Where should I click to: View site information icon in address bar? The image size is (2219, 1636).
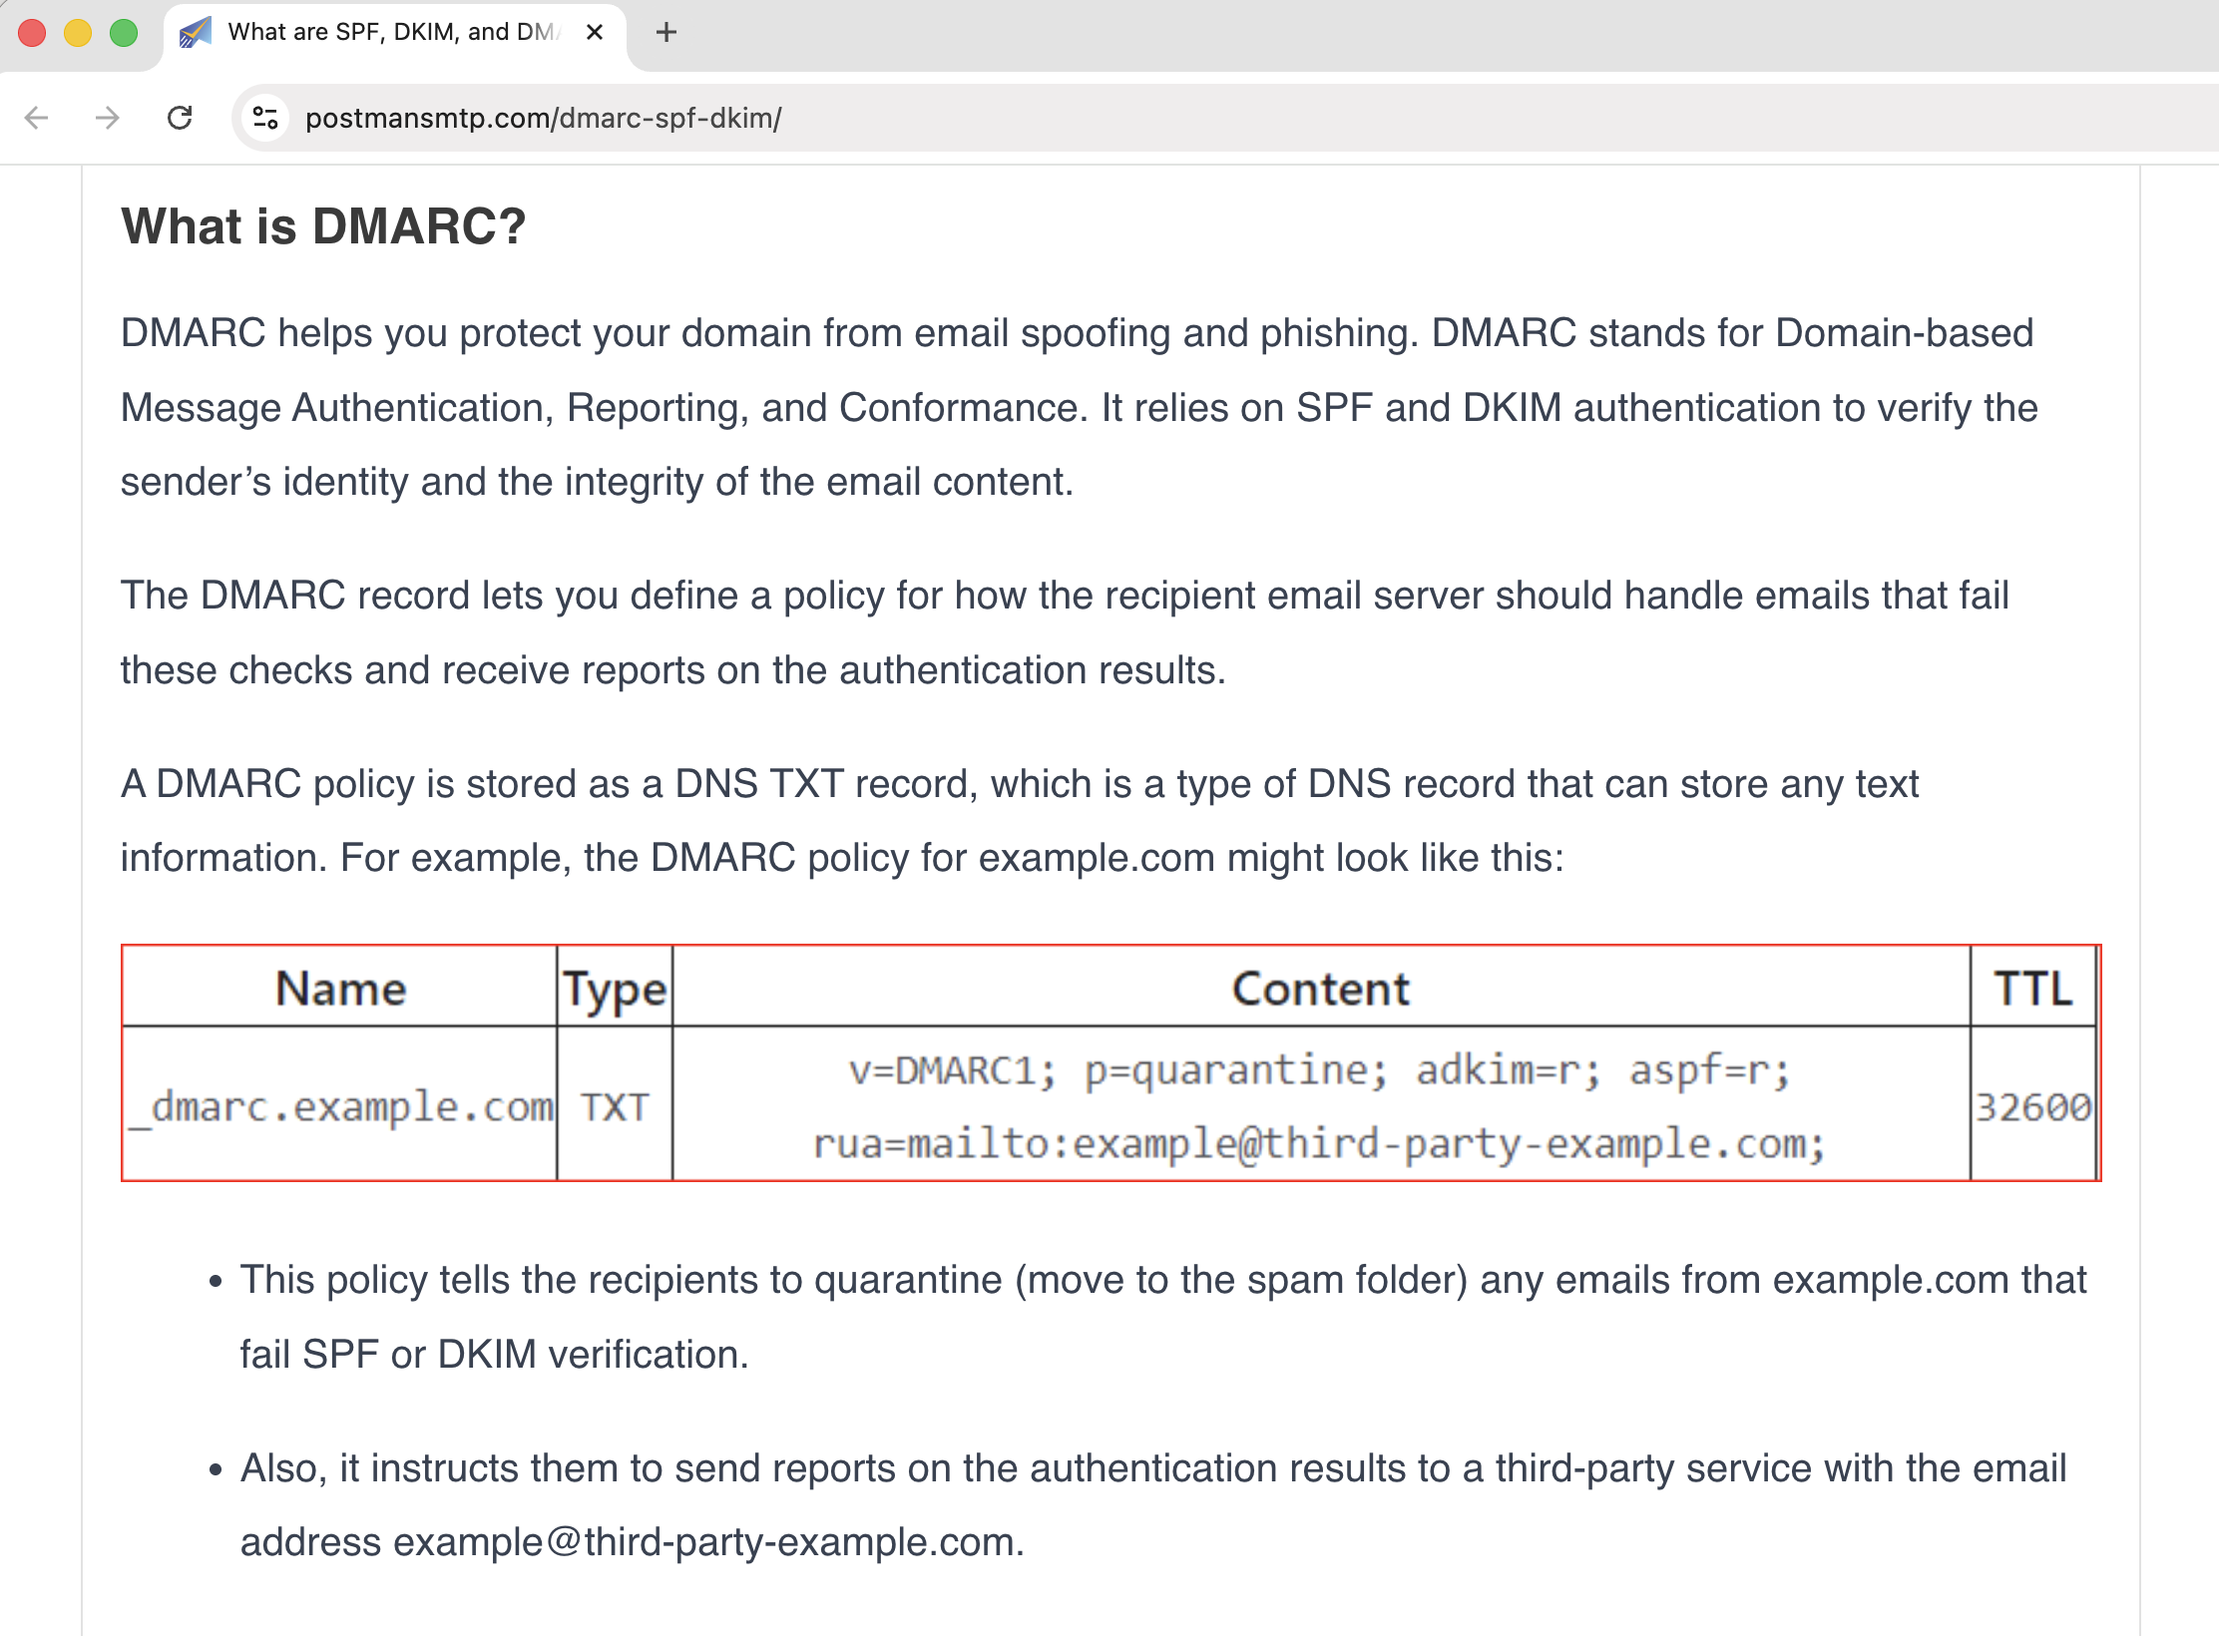265,118
